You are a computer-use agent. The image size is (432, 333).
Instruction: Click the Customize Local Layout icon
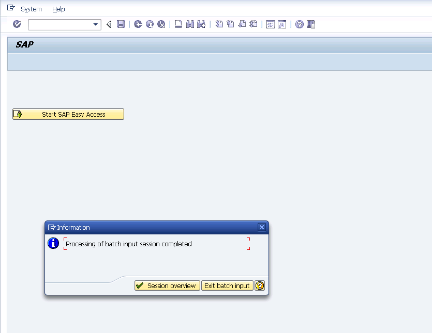point(311,24)
